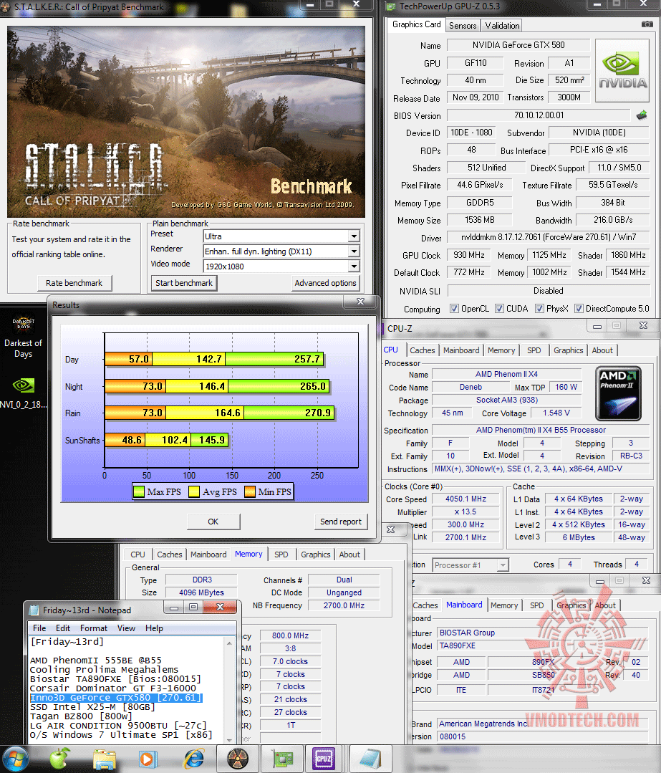Open the Processor #1 selection dropdown

click(502, 565)
